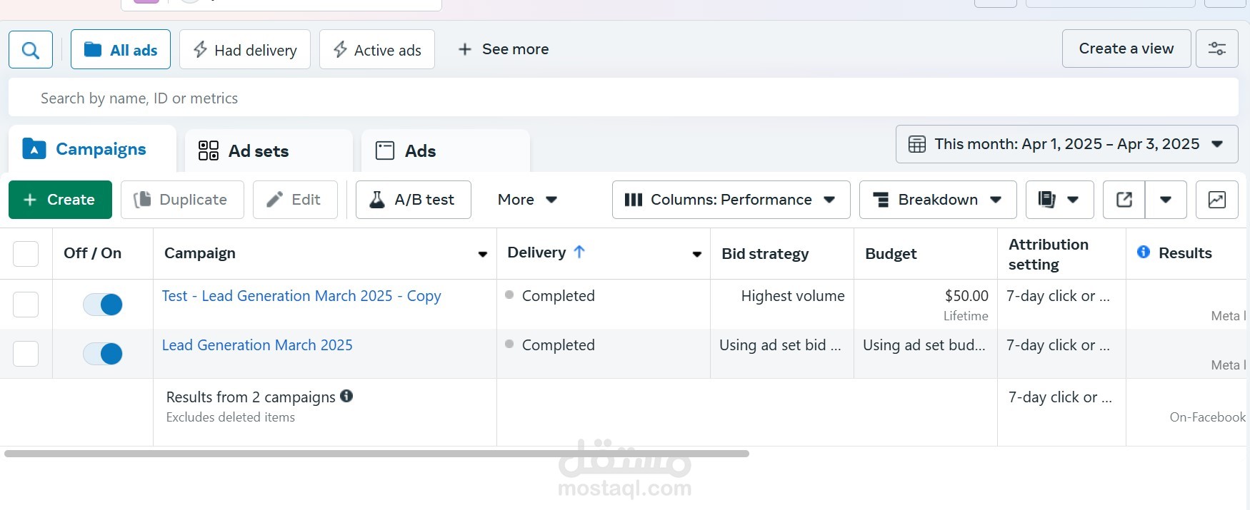Open the date range picker dropdown
1250x510 pixels.
(x=1066, y=144)
